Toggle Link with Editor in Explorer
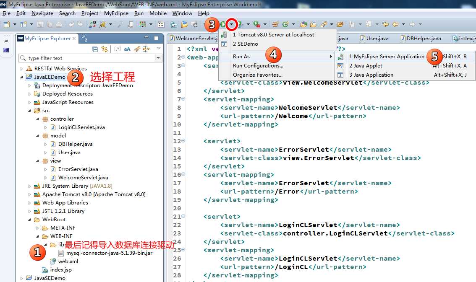The width and height of the screenshot is (476, 282). point(105,49)
